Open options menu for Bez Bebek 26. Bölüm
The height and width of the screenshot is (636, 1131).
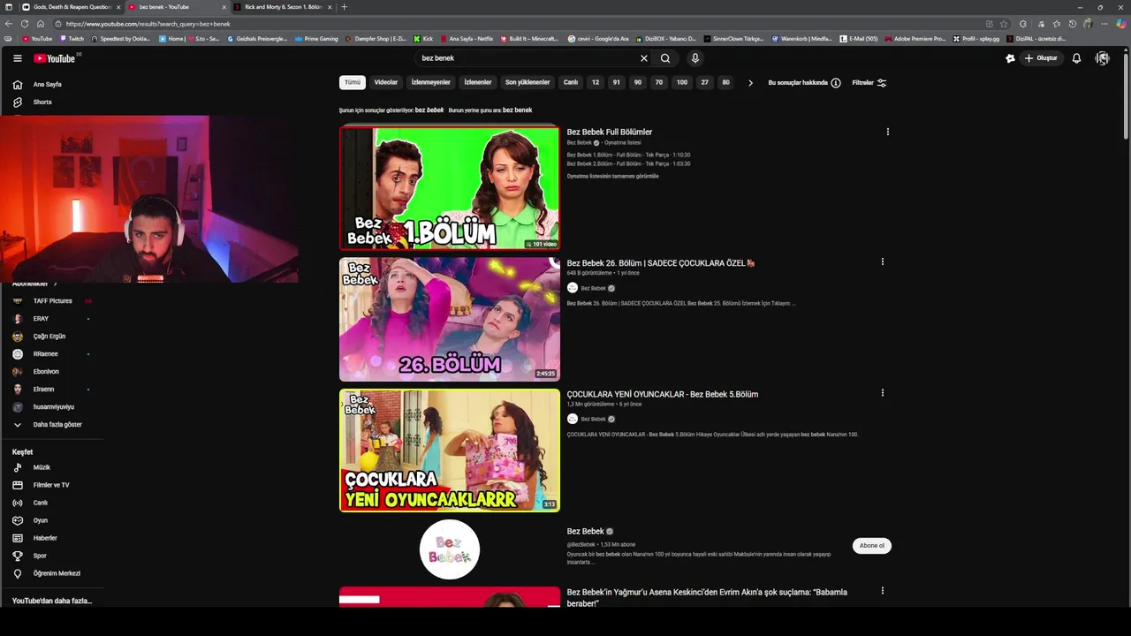tap(882, 261)
